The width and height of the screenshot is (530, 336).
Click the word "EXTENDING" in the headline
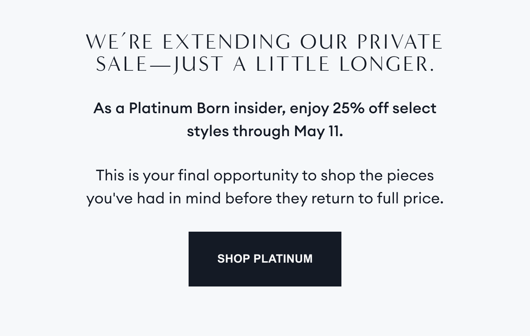pyautogui.click(x=227, y=42)
